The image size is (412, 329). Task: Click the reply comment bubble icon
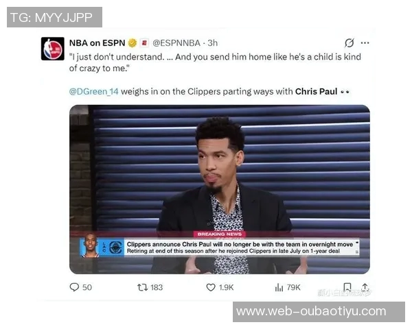tap(74, 287)
